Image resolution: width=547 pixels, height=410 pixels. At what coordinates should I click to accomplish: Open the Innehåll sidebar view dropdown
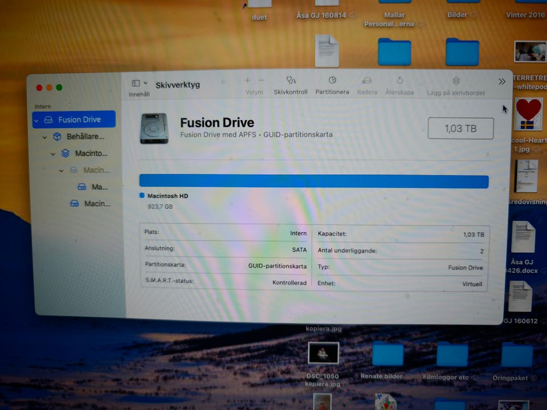coord(140,84)
